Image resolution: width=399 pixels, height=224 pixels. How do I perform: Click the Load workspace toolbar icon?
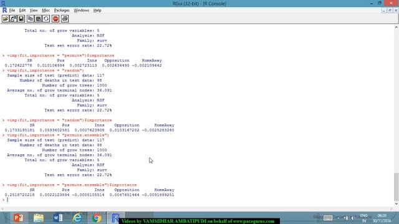click(x=14, y=19)
